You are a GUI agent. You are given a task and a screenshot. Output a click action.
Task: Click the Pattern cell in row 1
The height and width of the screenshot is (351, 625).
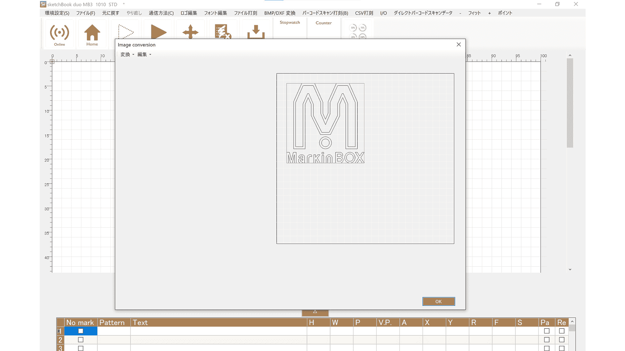(x=114, y=331)
